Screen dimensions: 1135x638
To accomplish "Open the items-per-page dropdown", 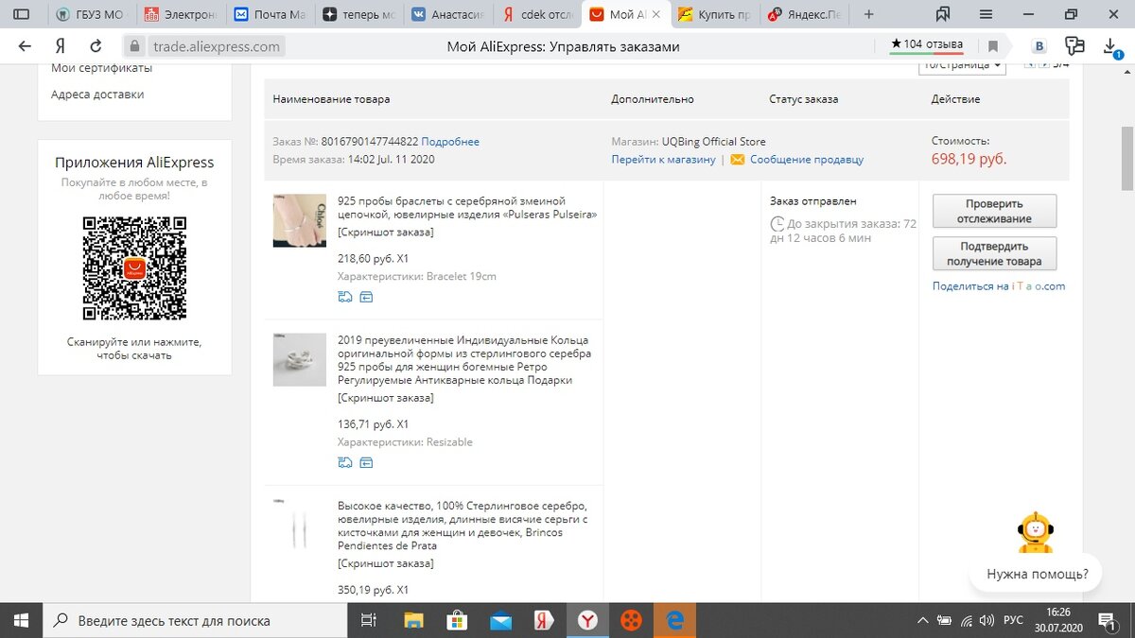I will pyautogui.click(x=962, y=65).
